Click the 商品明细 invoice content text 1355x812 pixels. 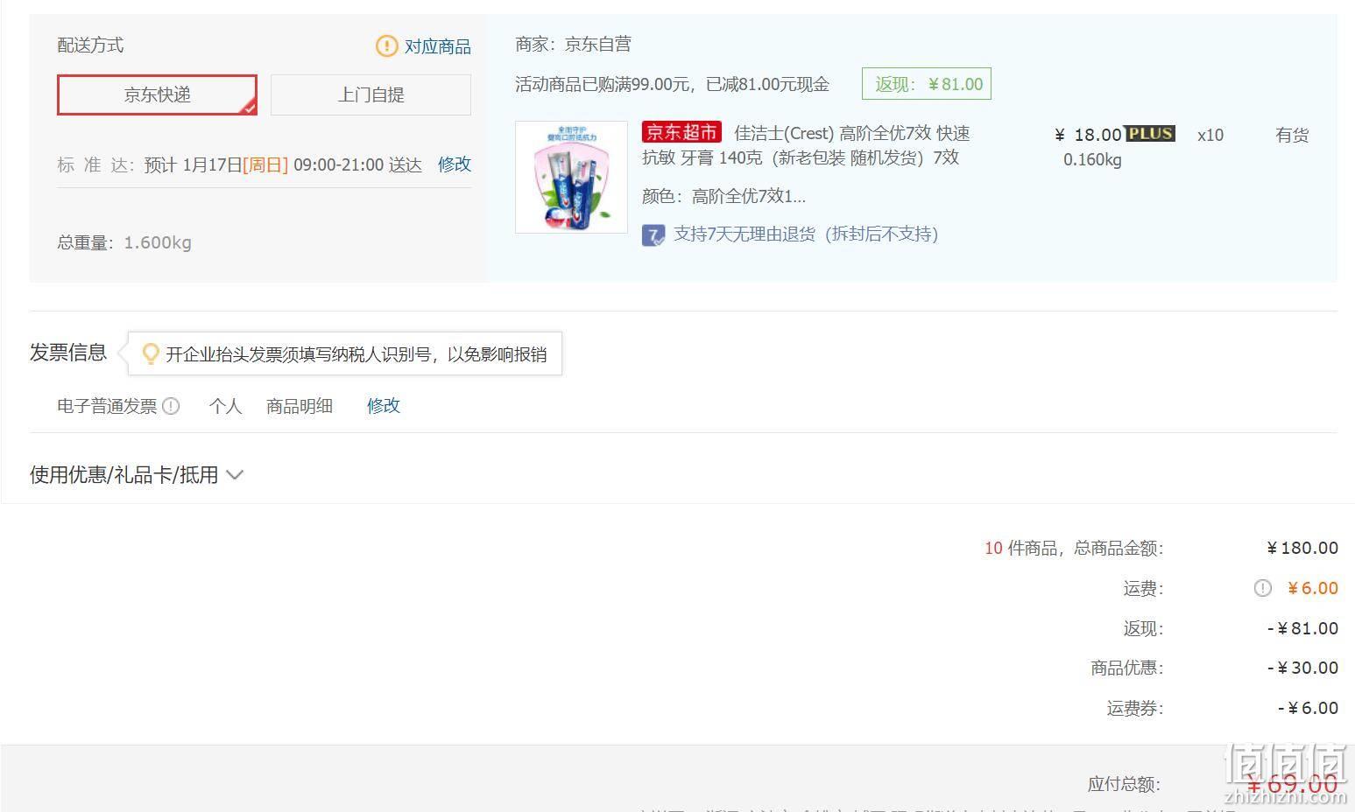(x=300, y=406)
